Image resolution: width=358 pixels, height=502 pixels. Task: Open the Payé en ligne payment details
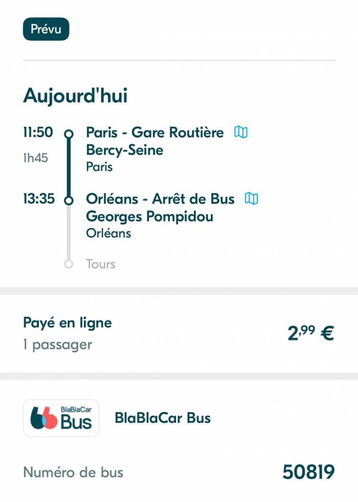point(68,323)
